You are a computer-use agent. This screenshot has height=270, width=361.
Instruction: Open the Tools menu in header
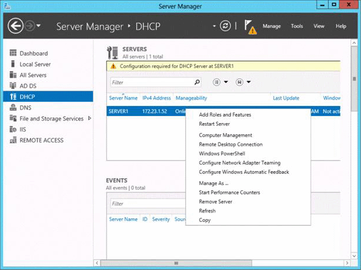click(x=297, y=26)
